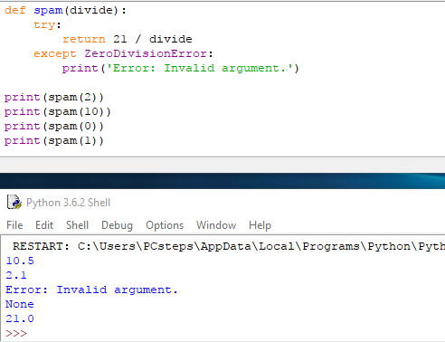Click the 'Error: Invalid argument.' shell output
This screenshot has width=445, height=342.
tap(91, 290)
